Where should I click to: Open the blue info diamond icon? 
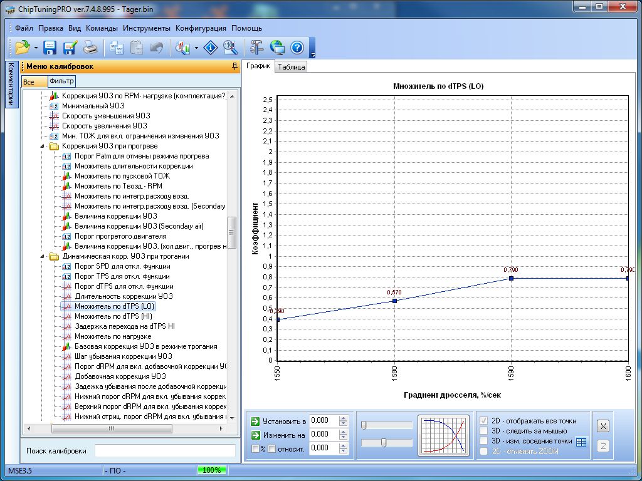[211, 48]
